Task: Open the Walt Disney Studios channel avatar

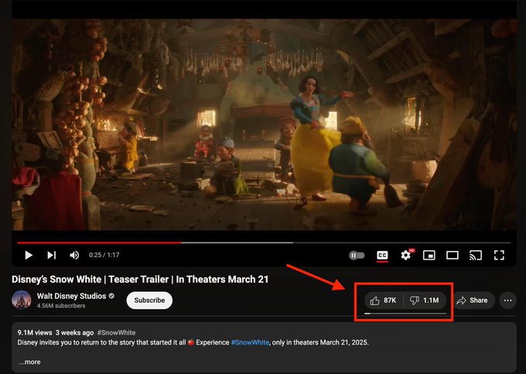Action: click(22, 300)
